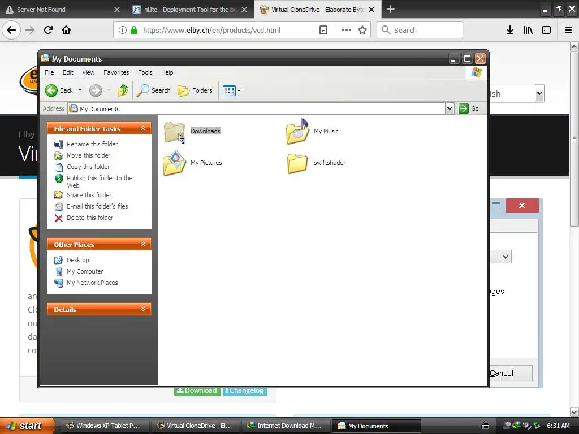Open the View menu in My Documents
This screenshot has width=579, height=434.
click(88, 72)
